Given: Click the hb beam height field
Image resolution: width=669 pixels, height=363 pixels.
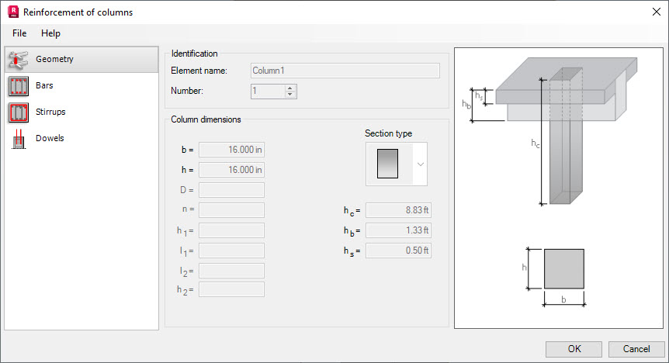Looking at the screenshot, I should (398, 230).
